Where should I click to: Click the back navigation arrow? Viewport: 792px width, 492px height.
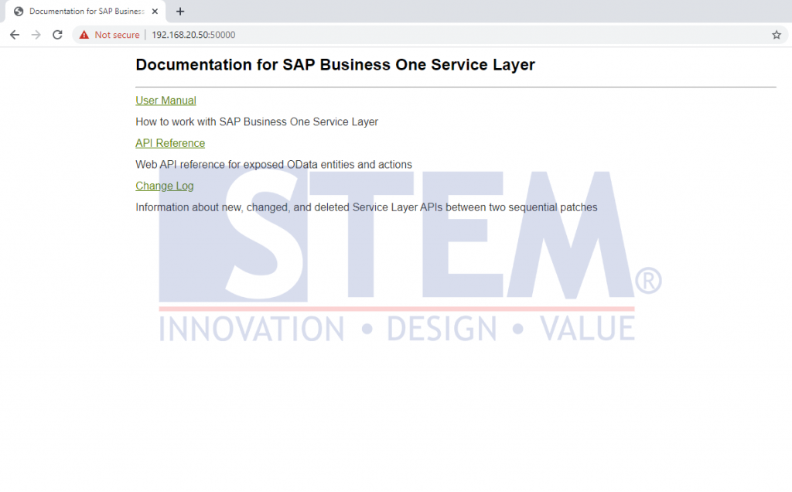(x=14, y=35)
